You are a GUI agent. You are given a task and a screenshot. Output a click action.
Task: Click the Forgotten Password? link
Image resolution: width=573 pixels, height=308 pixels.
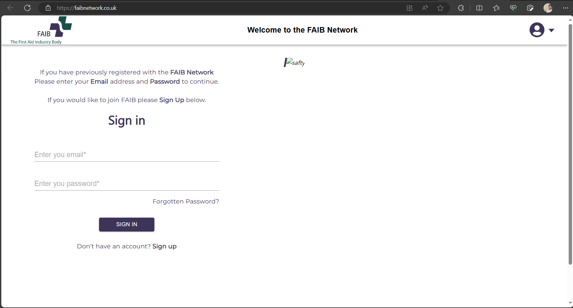[185, 201]
